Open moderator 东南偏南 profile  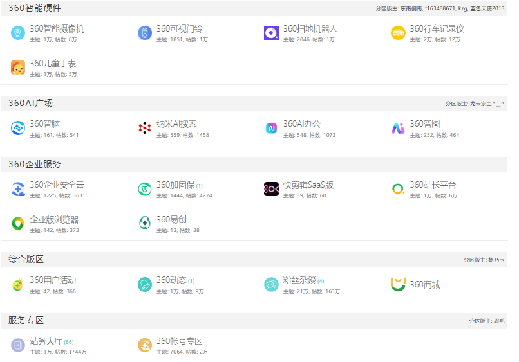pos(411,8)
